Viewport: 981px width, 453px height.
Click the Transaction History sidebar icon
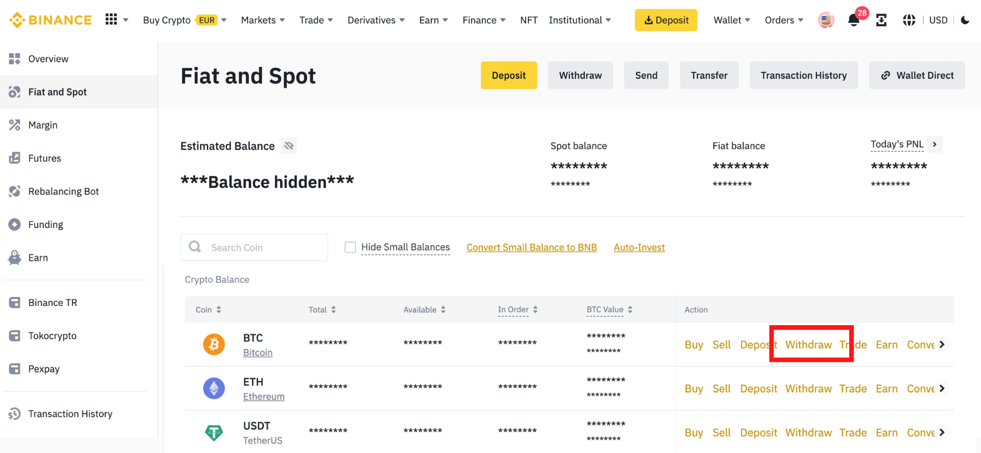pos(15,414)
